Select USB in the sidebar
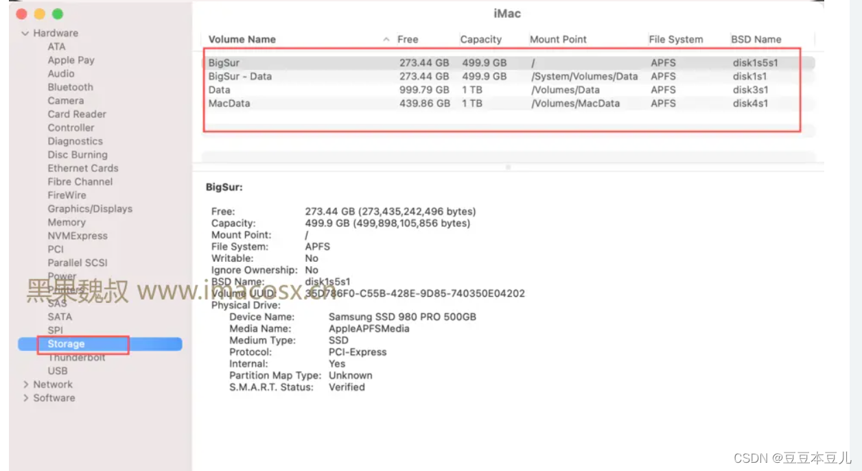 click(58, 371)
